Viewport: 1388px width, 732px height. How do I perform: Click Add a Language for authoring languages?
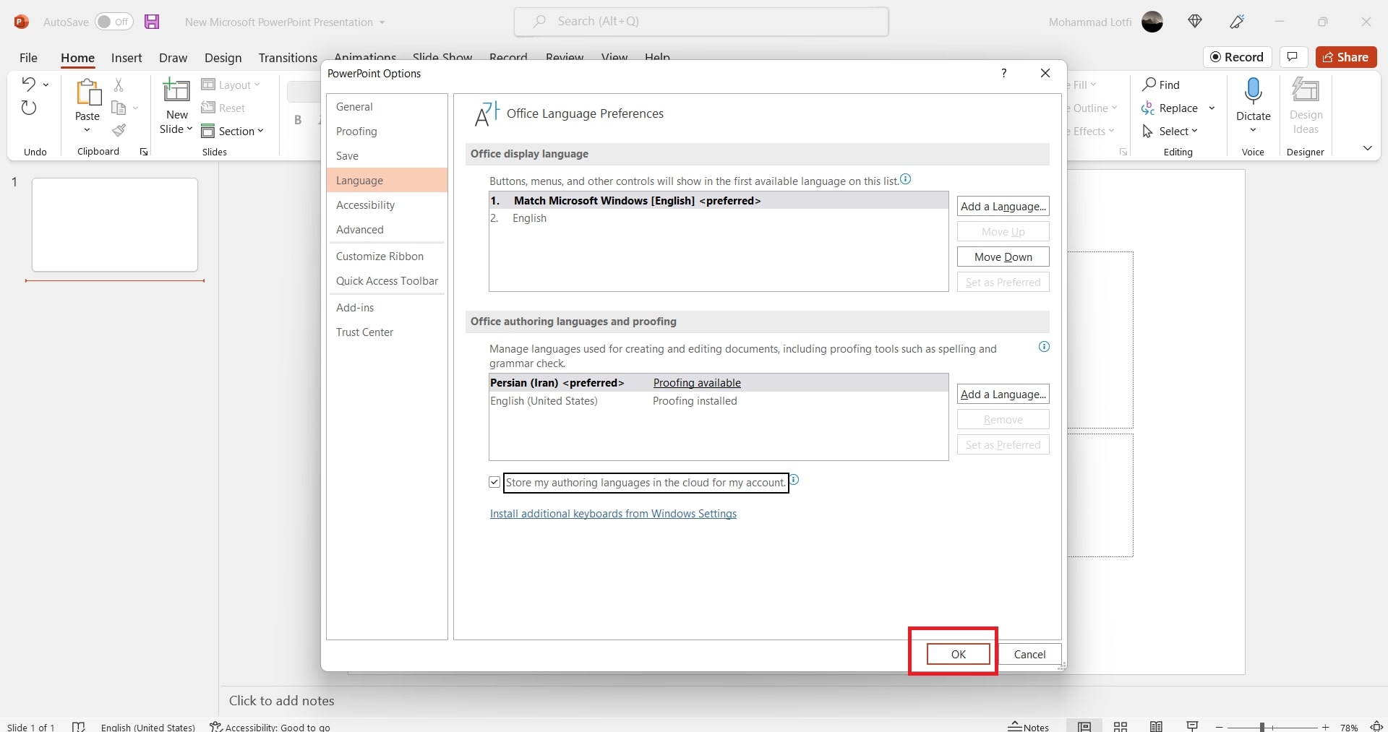1003,395
